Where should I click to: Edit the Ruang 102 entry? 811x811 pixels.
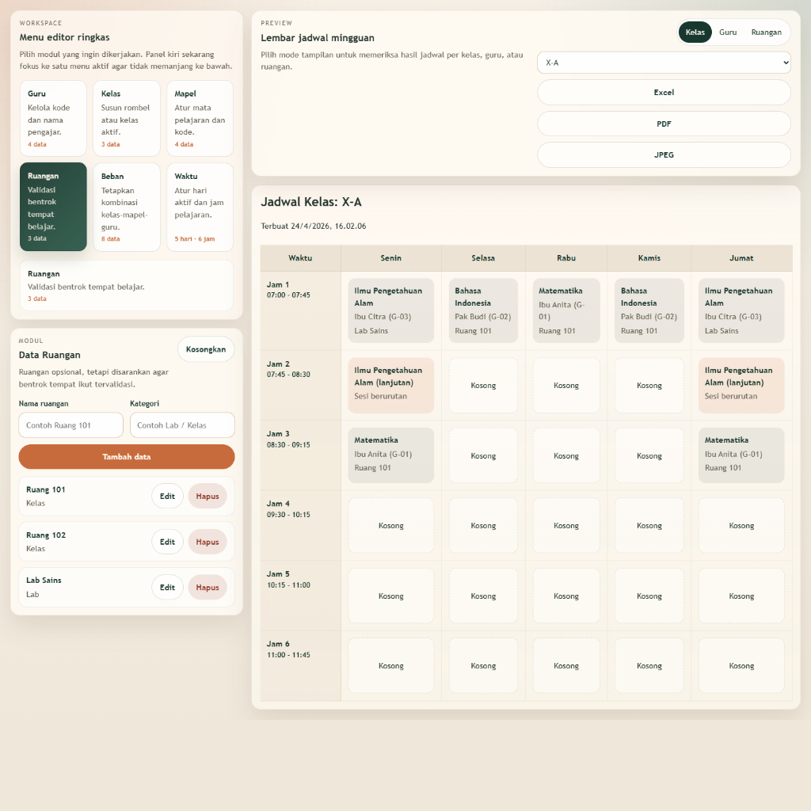(x=167, y=542)
